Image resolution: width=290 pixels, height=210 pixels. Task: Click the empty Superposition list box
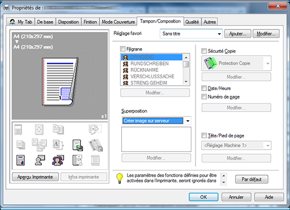click(x=156, y=139)
